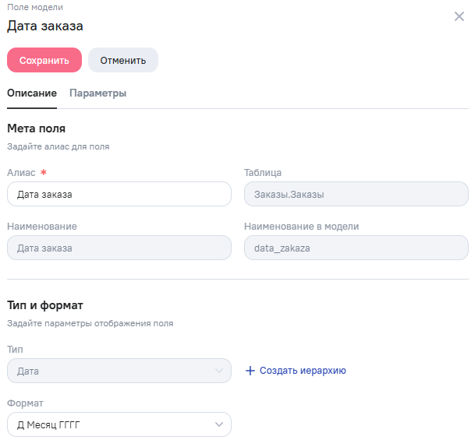Click the chevron arrow in Тип field
This screenshot has width=471, height=440.
click(x=218, y=371)
